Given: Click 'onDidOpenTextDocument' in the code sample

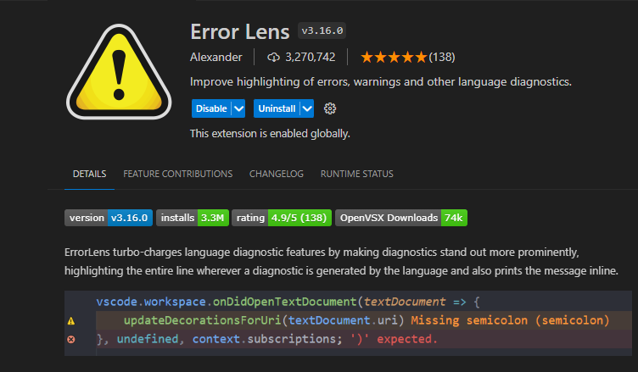Looking at the screenshot, I should click(285, 302).
